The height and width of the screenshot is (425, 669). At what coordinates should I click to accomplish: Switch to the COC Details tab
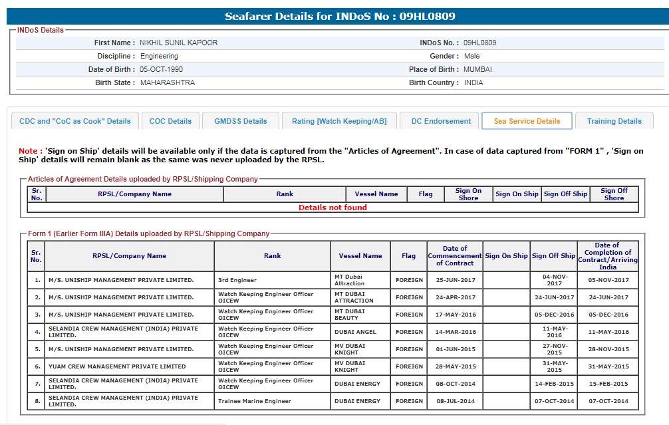coord(170,121)
